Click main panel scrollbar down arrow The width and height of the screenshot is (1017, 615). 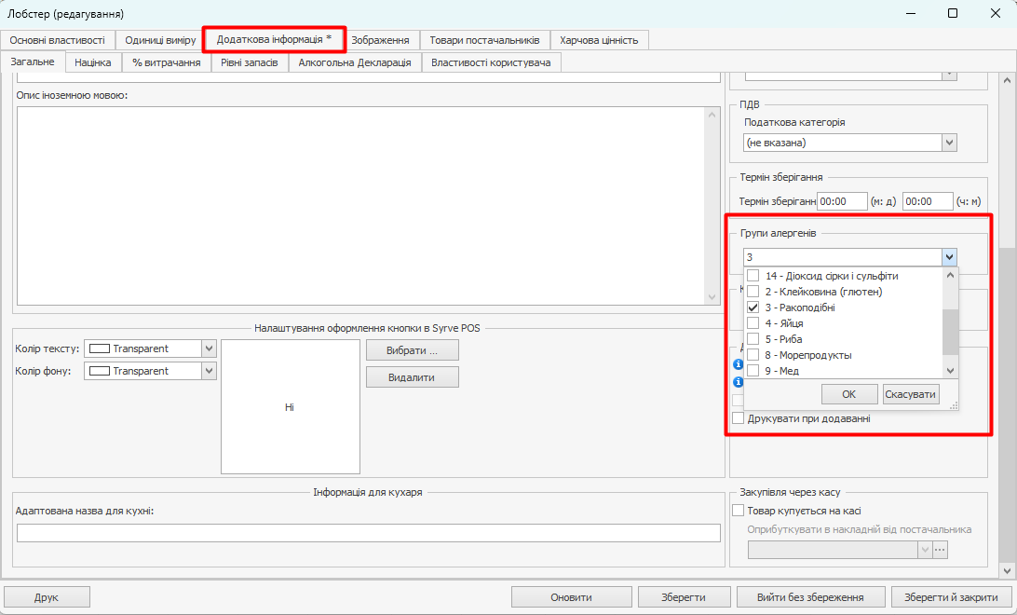[x=1006, y=569]
